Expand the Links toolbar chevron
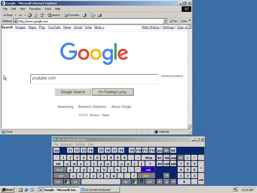 pyautogui.click(x=190, y=20)
